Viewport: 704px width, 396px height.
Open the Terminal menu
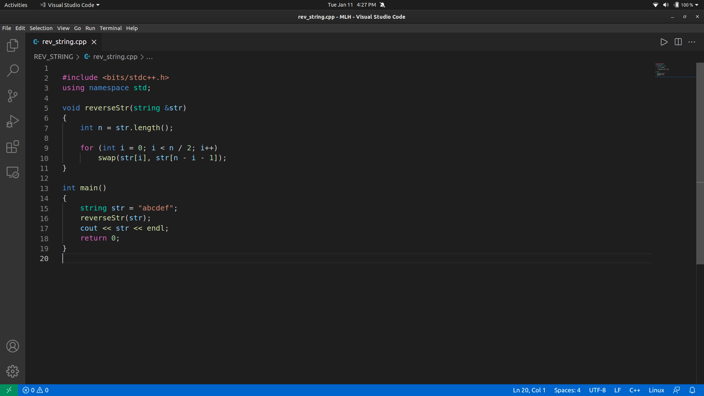coord(110,28)
